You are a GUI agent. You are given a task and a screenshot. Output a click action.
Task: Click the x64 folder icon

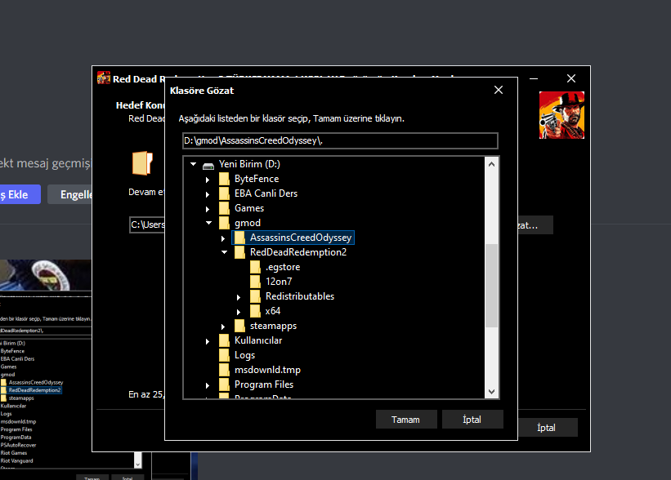click(255, 311)
